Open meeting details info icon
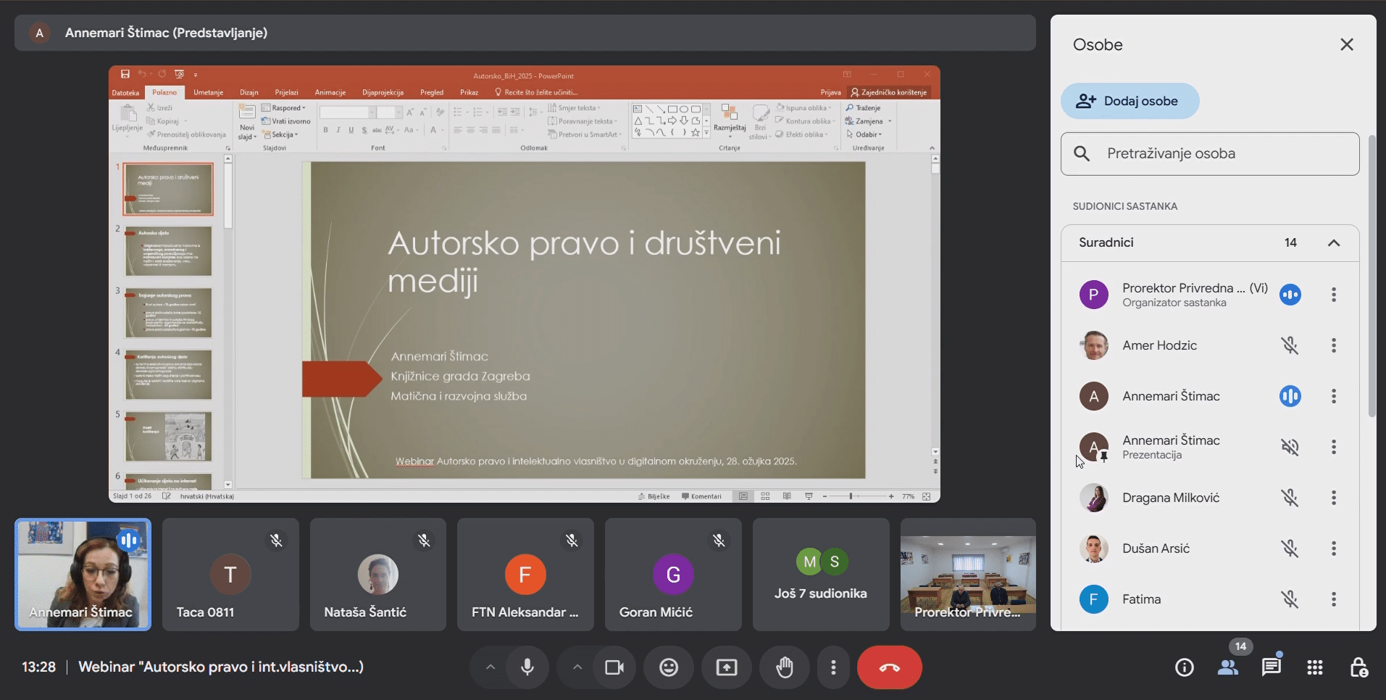Viewport: 1386px width, 700px height. [1185, 667]
